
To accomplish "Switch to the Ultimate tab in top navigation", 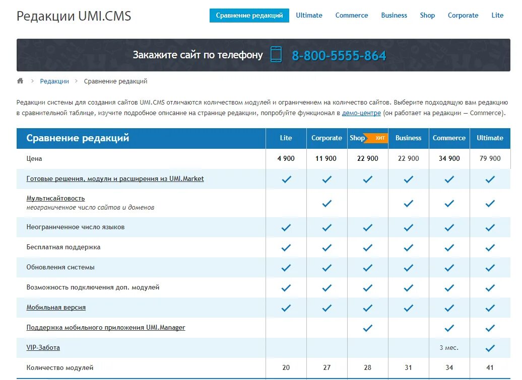I will pyautogui.click(x=309, y=15).
